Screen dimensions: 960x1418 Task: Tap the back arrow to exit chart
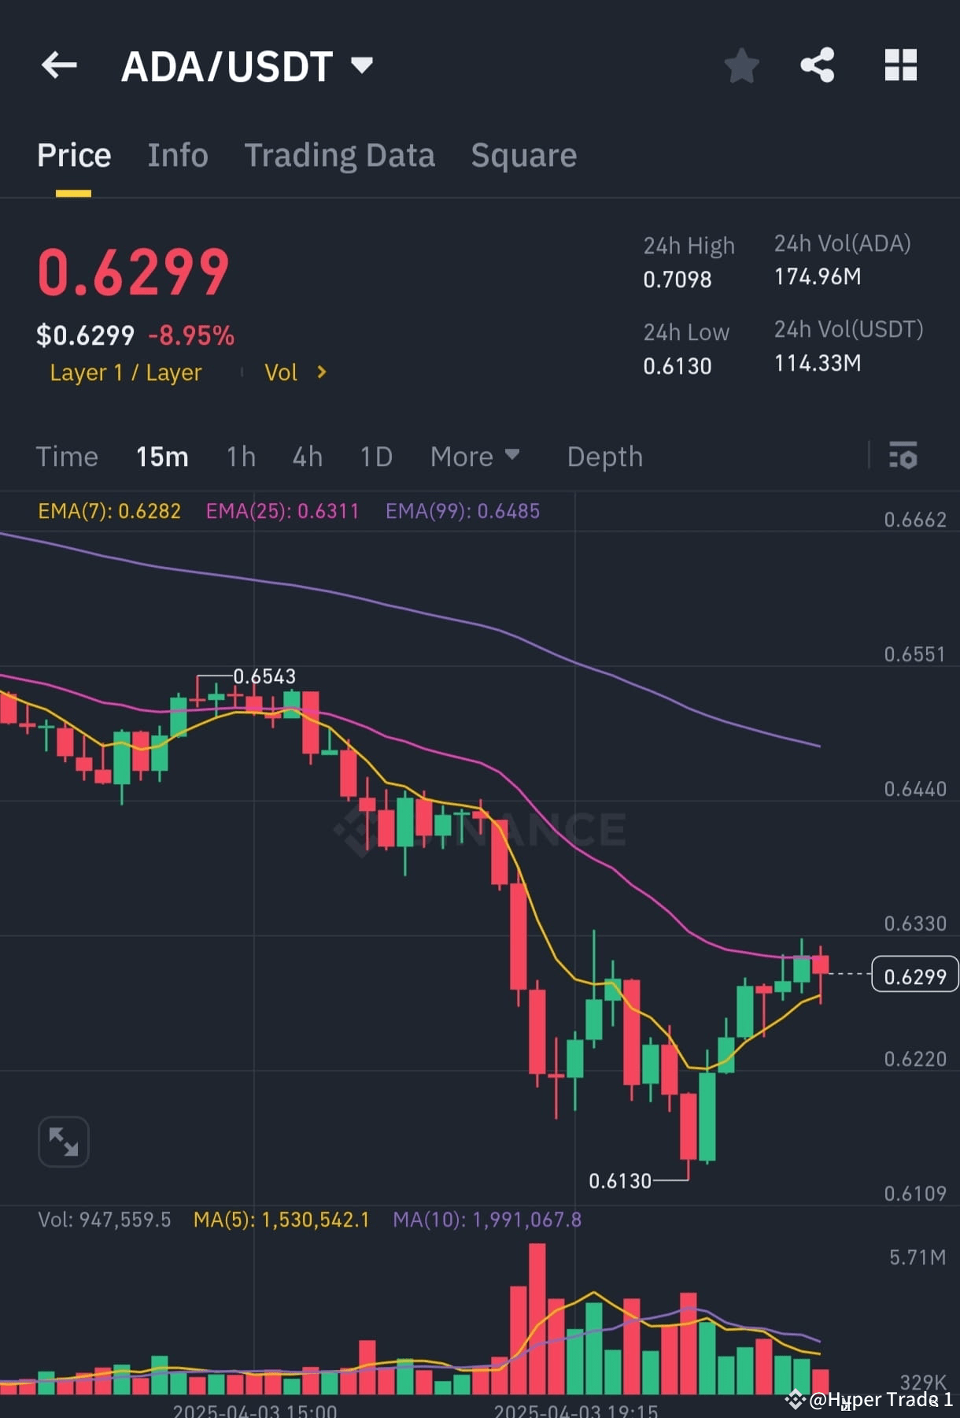pyautogui.click(x=59, y=65)
